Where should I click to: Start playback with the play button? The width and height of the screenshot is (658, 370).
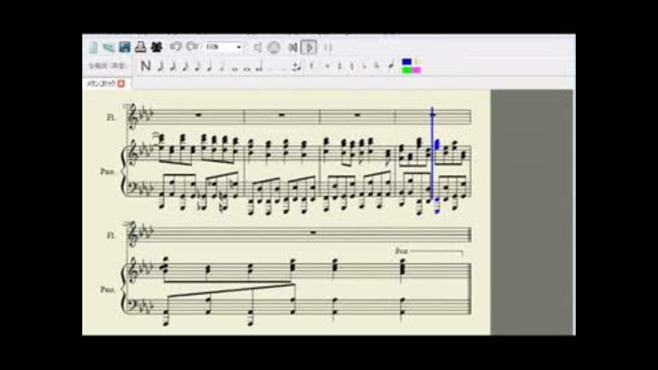click(309, 47)
